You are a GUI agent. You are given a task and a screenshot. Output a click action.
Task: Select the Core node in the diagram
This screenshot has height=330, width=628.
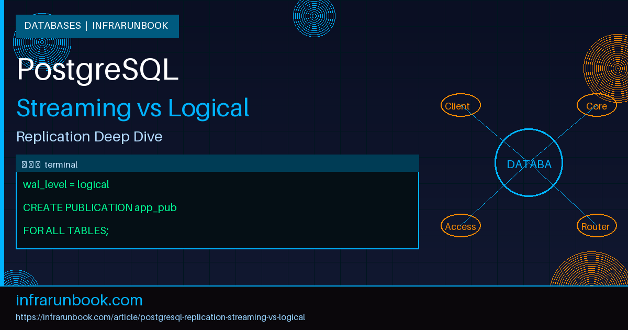[596, 105]
